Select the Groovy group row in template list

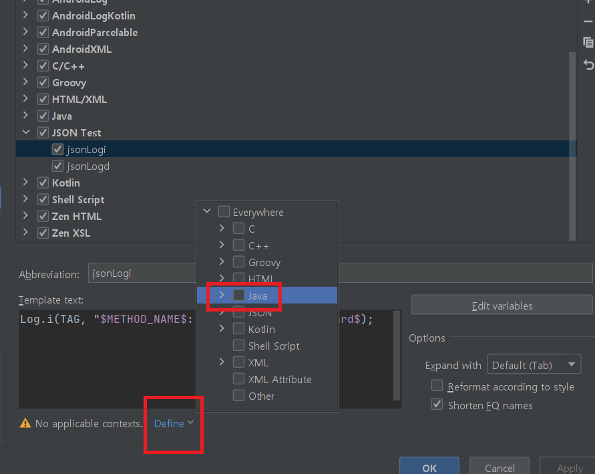(296, 82)
